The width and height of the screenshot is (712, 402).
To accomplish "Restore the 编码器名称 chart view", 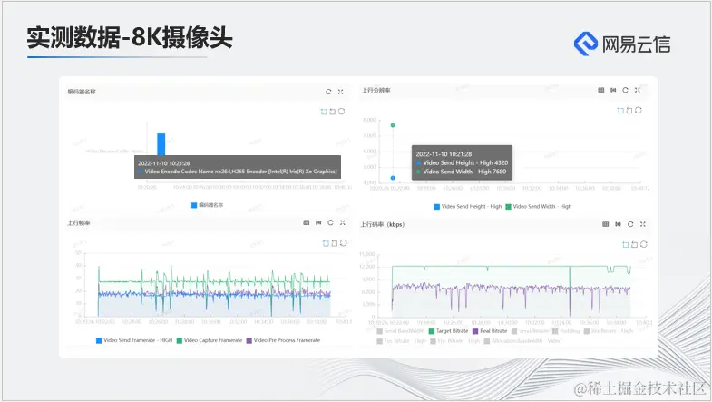I will [x=341, y=112].
